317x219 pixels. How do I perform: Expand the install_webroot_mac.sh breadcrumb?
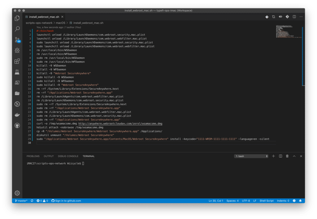[86, 23]
